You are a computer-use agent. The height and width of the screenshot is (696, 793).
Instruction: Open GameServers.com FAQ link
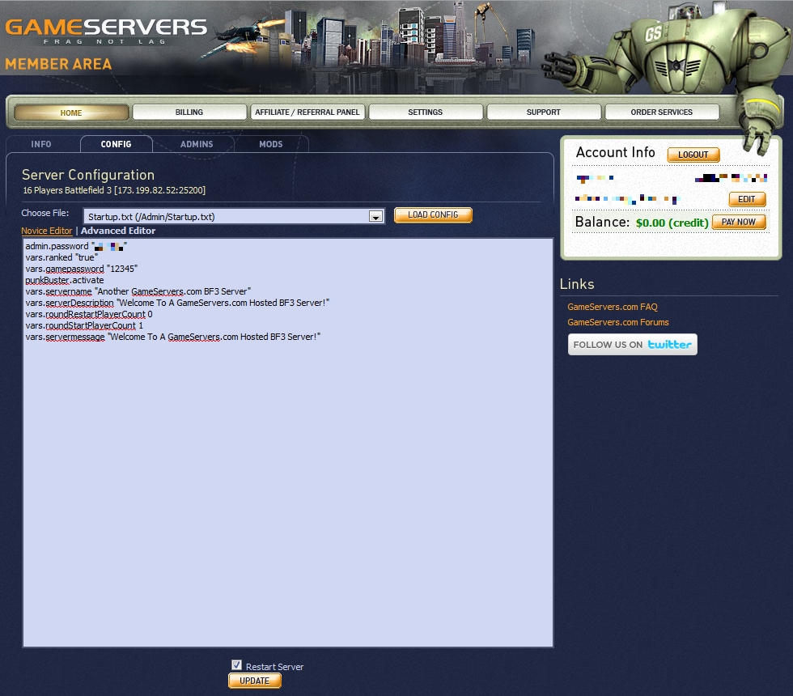pos(613,307)
